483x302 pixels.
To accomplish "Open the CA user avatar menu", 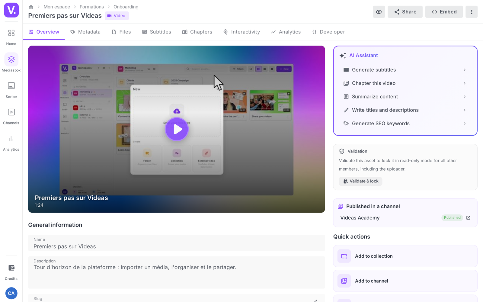I will tap(11, 293).
